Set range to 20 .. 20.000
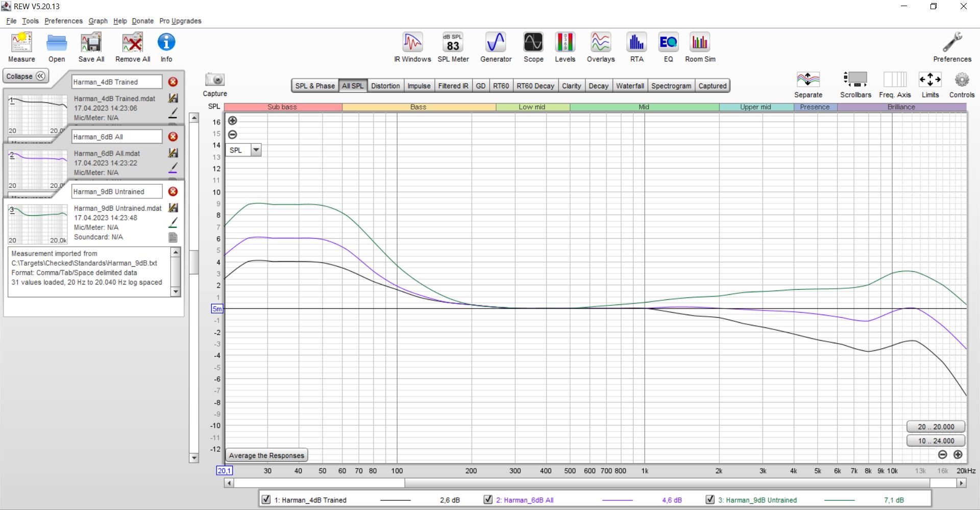 click(936, 427)
